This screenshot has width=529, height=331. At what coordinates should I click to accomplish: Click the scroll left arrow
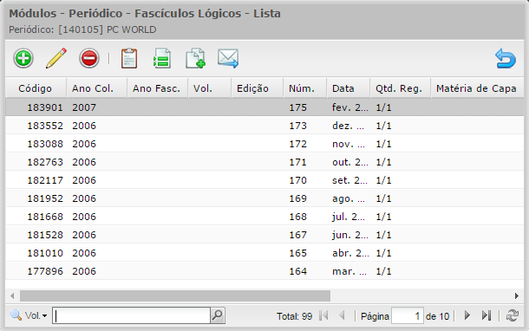[12, 296]
